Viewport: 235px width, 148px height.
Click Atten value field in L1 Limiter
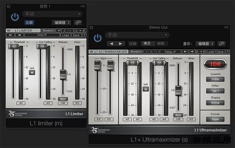click(77, 103)
